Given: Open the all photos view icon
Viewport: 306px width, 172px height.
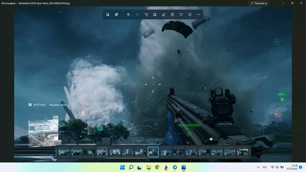Looking at the screenshot, I should pos(108,15).
